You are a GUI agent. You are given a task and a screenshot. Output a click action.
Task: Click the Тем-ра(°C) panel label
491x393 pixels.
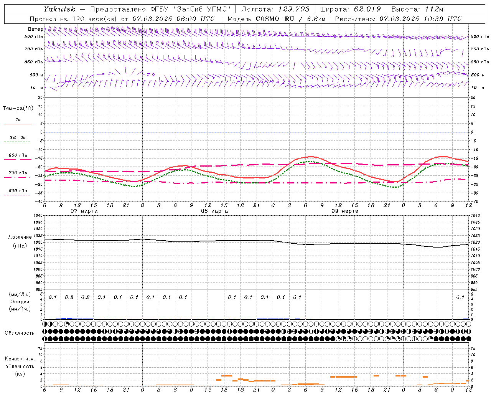click(18, 109)
